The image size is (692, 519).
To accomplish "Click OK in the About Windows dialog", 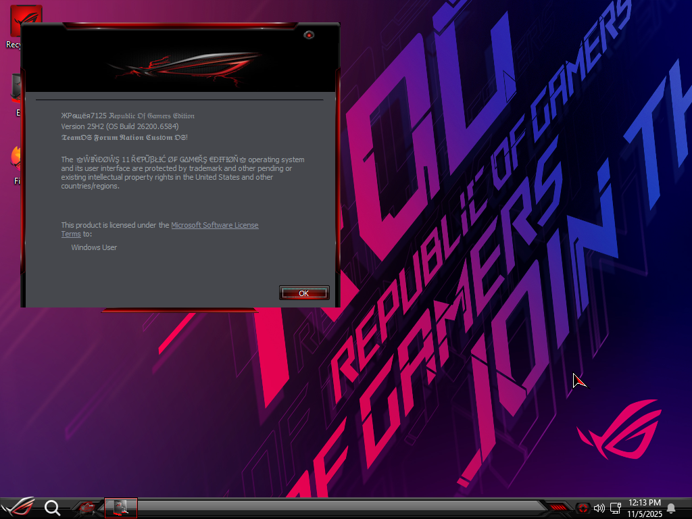I will 304,293.
